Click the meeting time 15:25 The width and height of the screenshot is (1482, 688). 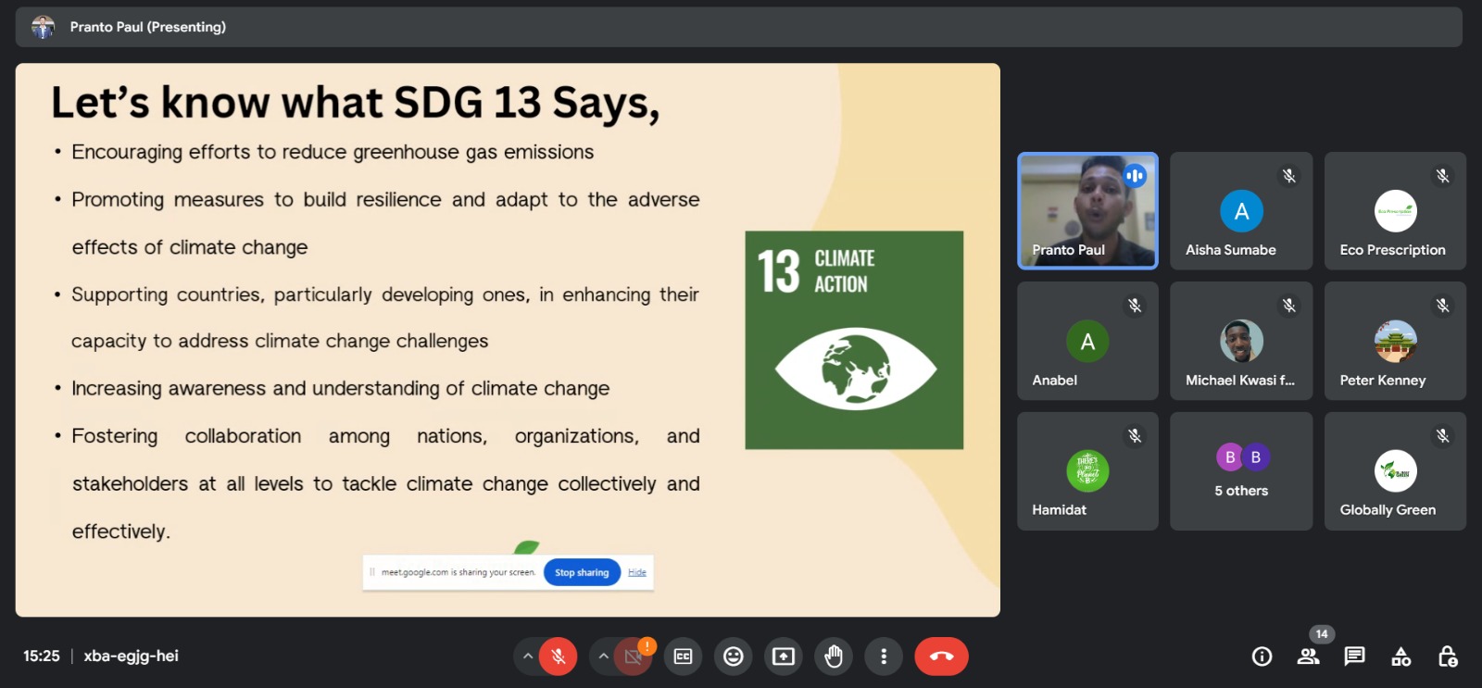click(42, 656)
